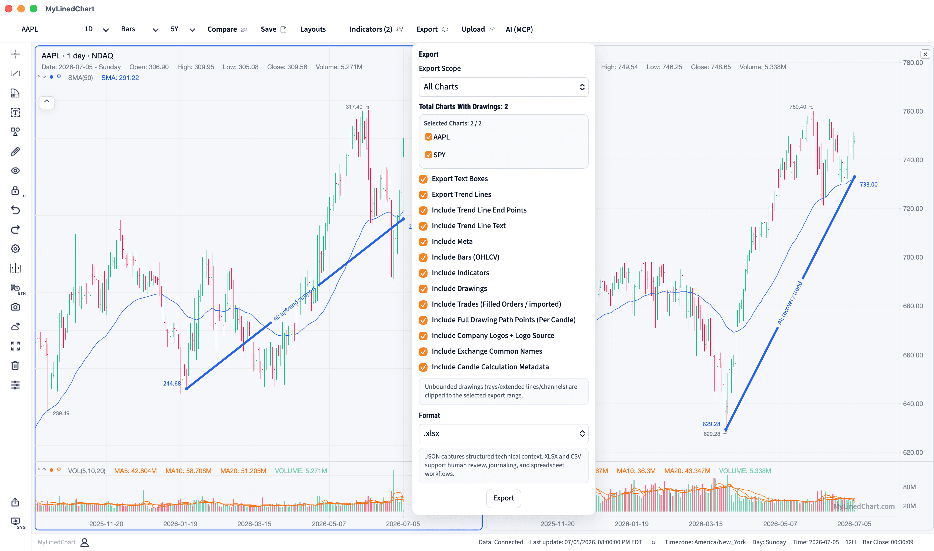
Task: Toggle VOL indicator orange dot
Action: 51,470
